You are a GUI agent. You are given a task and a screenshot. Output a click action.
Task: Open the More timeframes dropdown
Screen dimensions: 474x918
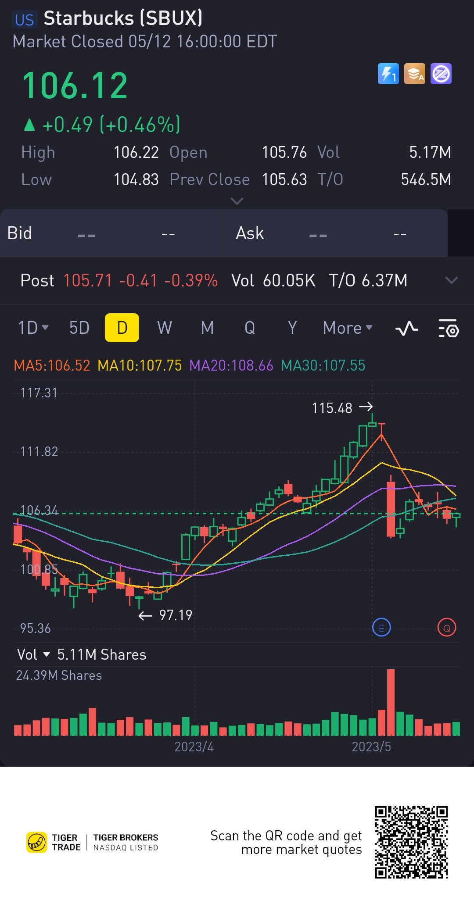point(348,328)
